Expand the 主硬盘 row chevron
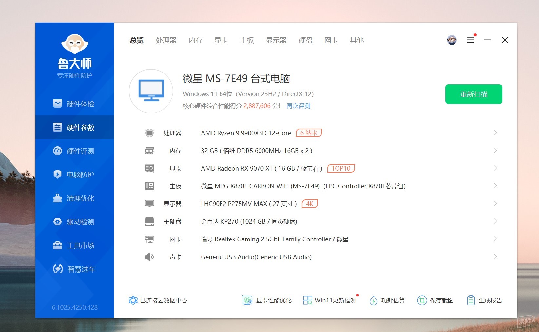This screenshot has height=332, width=539. click(495, 221)
